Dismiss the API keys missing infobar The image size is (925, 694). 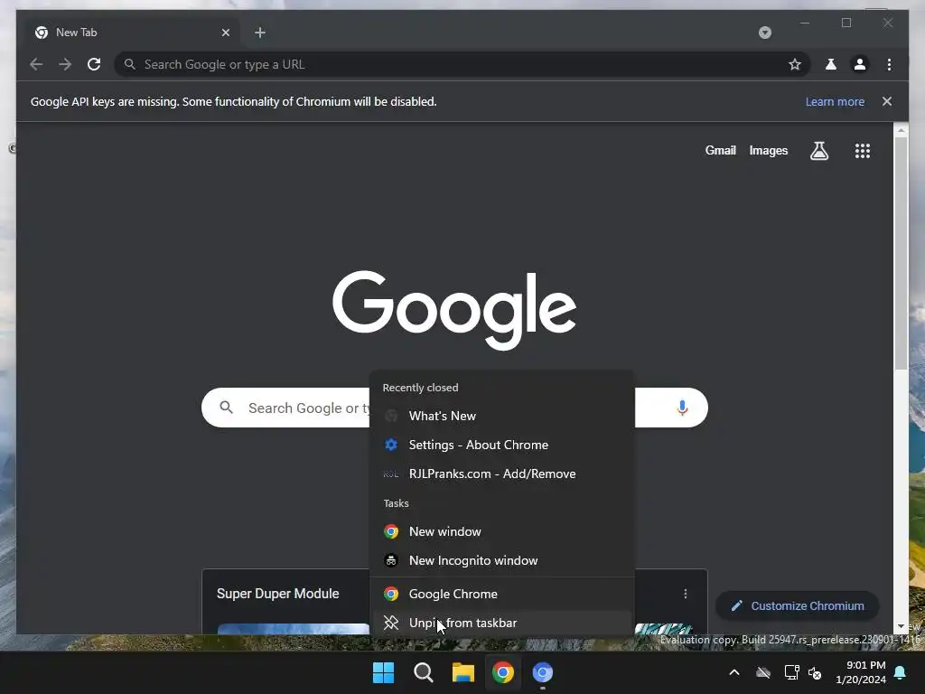point(887,101)
